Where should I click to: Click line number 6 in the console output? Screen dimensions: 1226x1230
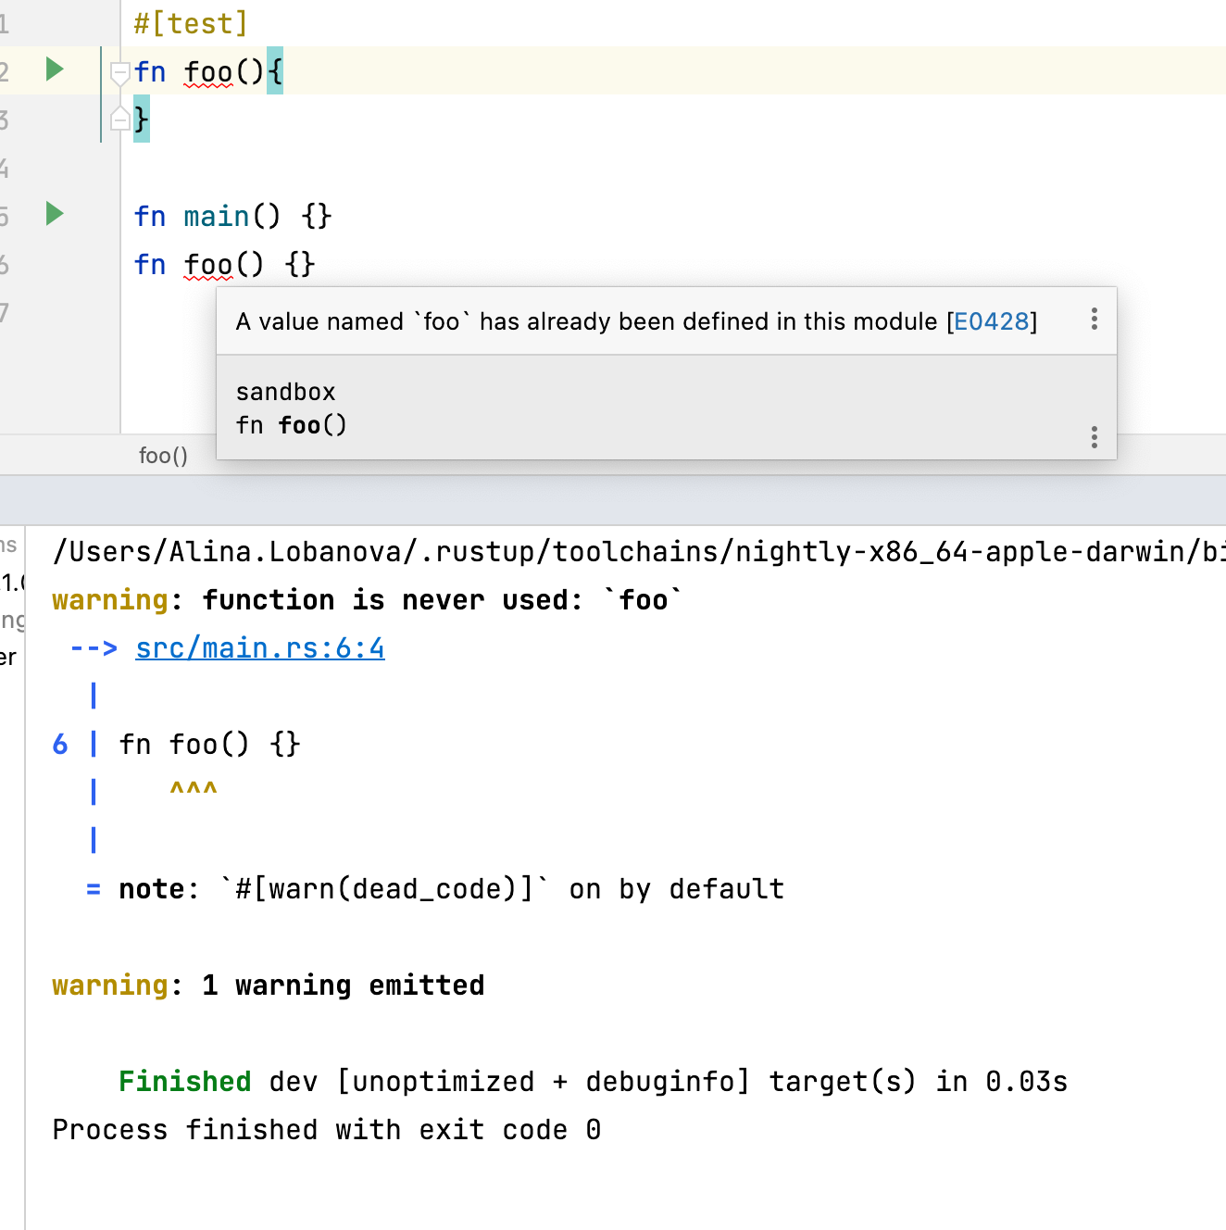click(59, 744)
